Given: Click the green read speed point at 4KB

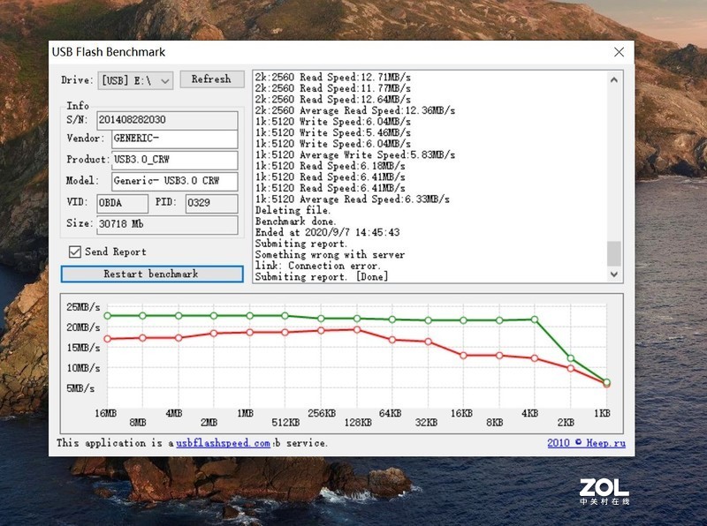Looking at the screenshot, I should 534,319.
